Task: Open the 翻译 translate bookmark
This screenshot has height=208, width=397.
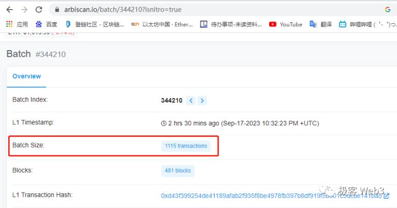Action: [x=320, y=24]
